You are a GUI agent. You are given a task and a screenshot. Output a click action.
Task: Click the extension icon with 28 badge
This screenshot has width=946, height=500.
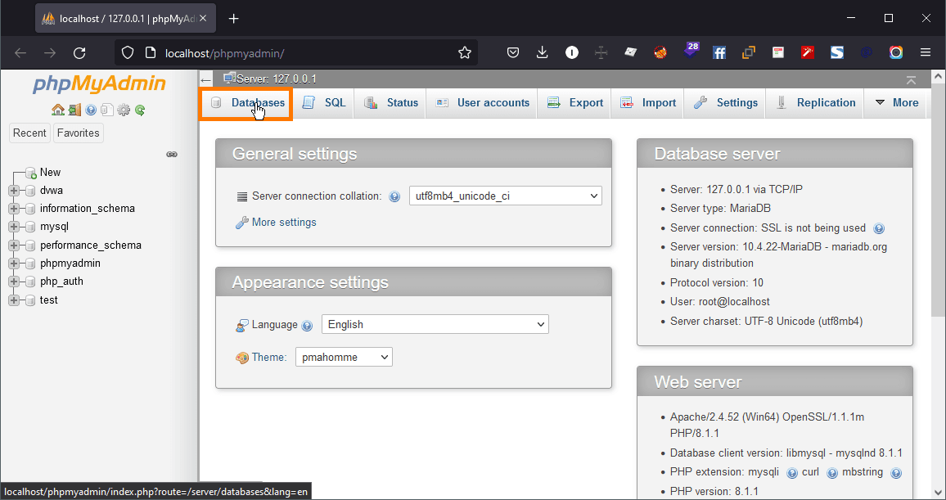(691, 51)
